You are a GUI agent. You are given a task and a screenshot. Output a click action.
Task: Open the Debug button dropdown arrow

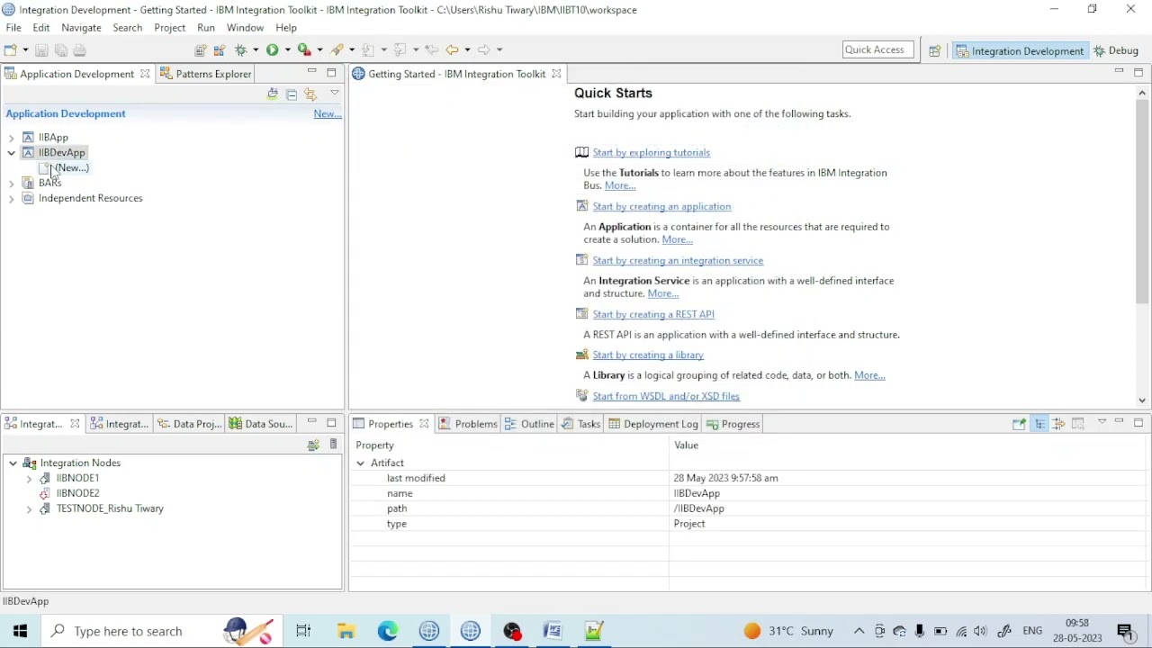click(x=255, y=49)
